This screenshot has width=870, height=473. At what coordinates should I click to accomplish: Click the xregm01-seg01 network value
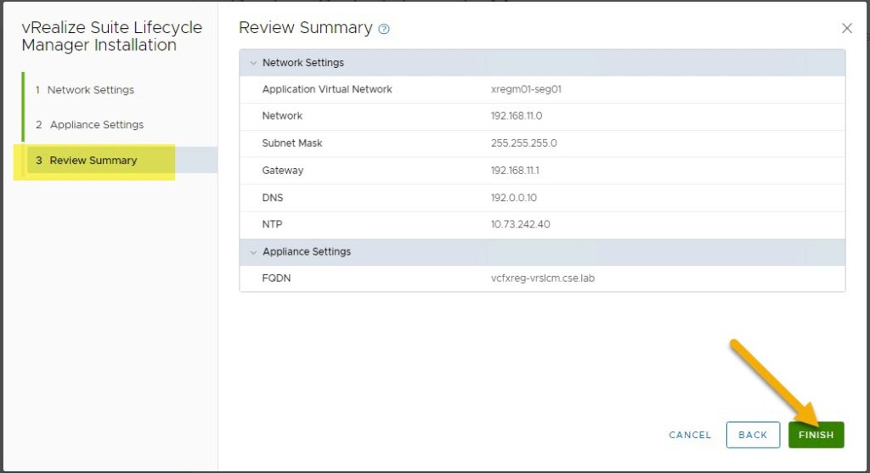(x=526, y=89)
